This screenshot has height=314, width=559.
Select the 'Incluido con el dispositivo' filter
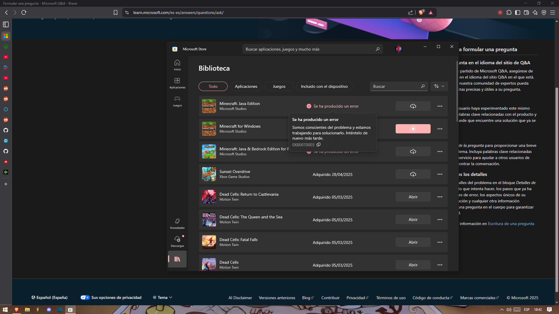click(324, 86)
